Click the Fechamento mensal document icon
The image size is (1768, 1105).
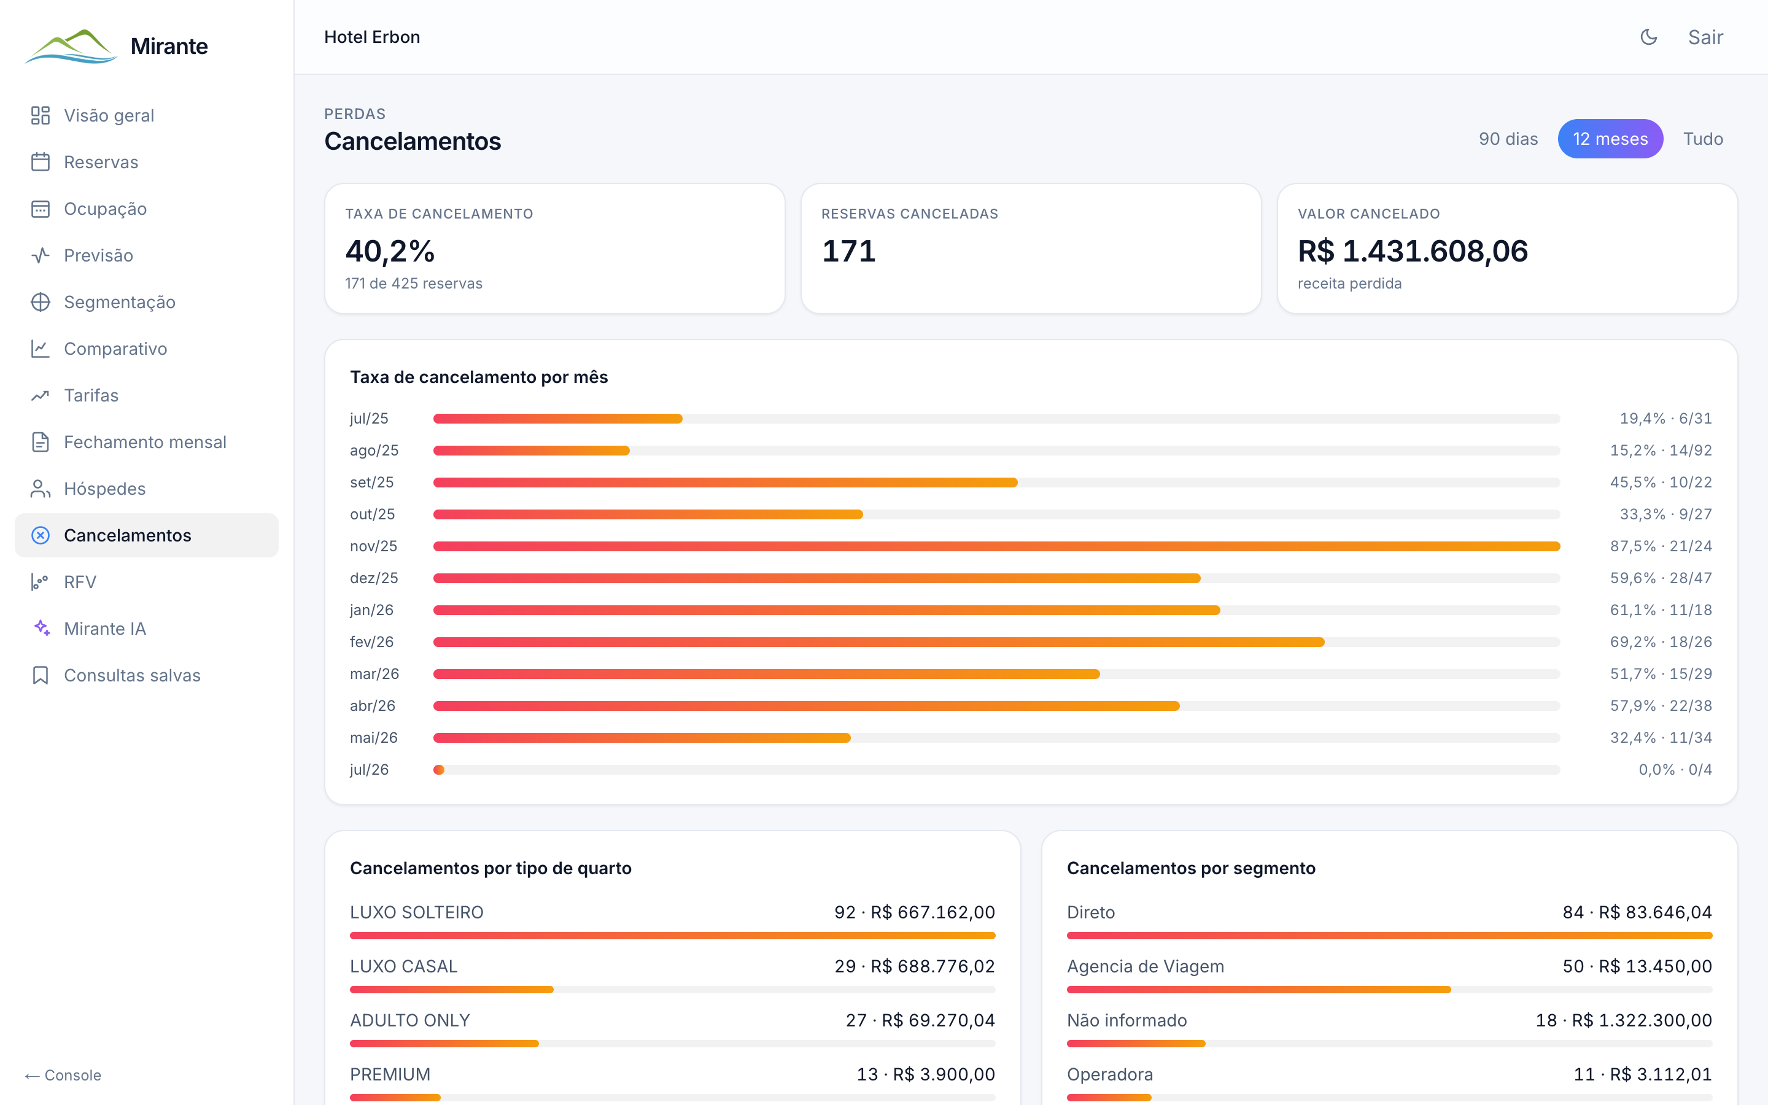40,442
